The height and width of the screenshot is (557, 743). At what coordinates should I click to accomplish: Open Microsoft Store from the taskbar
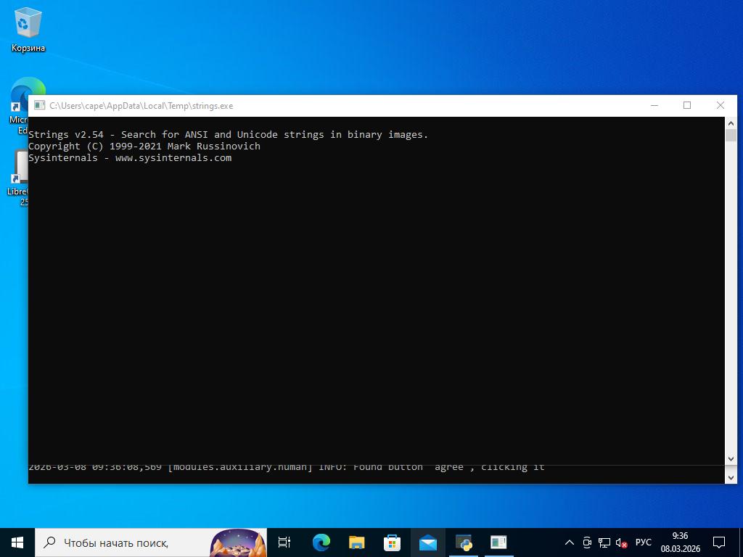(392, 542)
